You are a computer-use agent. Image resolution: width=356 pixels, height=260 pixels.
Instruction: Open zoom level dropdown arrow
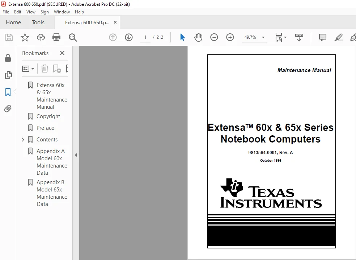pos(263,37)
